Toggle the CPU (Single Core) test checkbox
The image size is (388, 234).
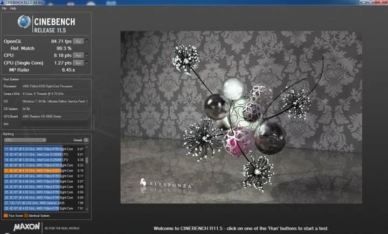[87, 63]
